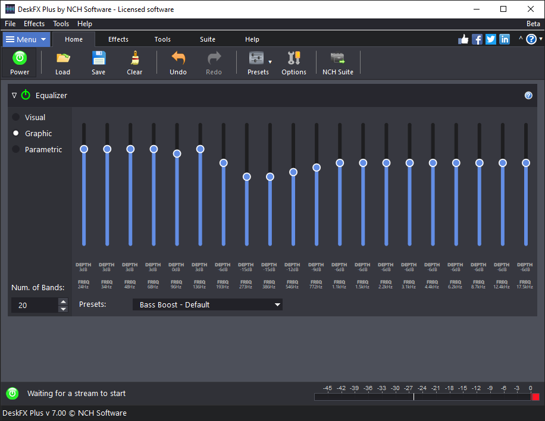Screen dimensions: 545x421
Task: Click the 24Hz band slider handle
Action: [x=84, y=149]
